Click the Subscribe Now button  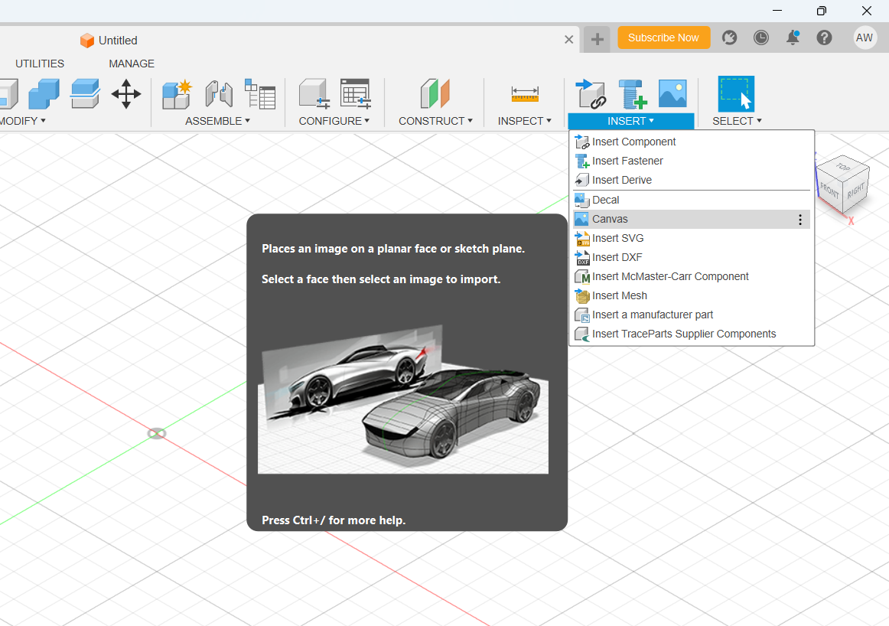click(663, 38)
